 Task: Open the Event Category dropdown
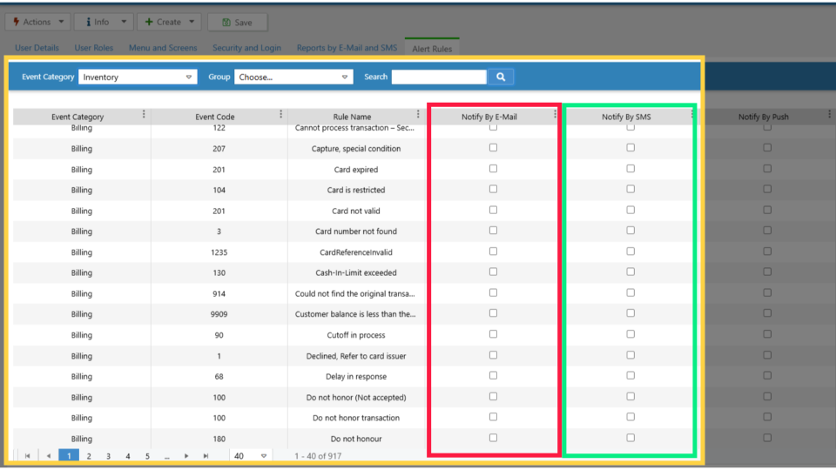(138, 77)
